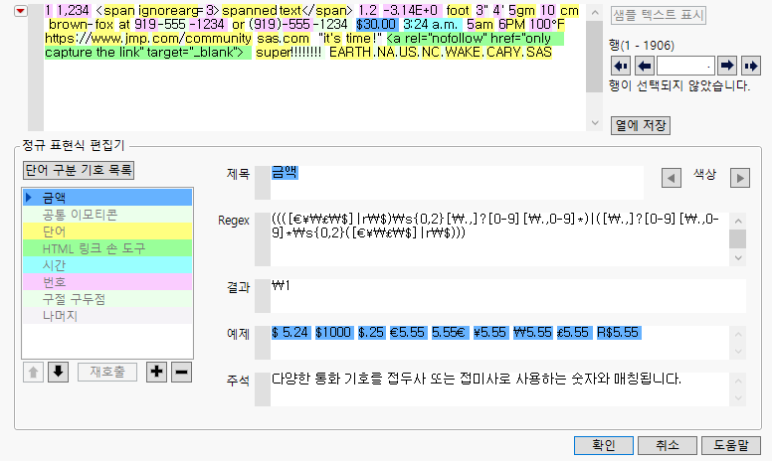Select the 공통 이모티콘 item

point(107,215)
